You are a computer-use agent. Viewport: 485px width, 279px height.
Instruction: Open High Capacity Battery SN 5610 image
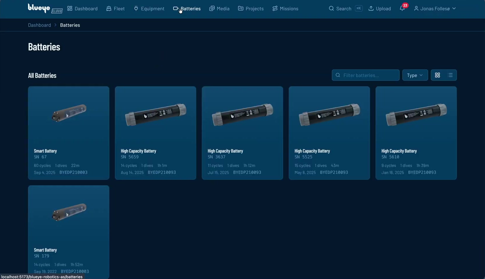coord(416,115)
